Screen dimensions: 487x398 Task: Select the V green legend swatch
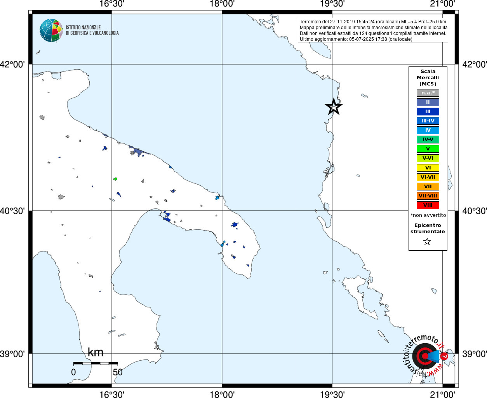coord(428,149)
